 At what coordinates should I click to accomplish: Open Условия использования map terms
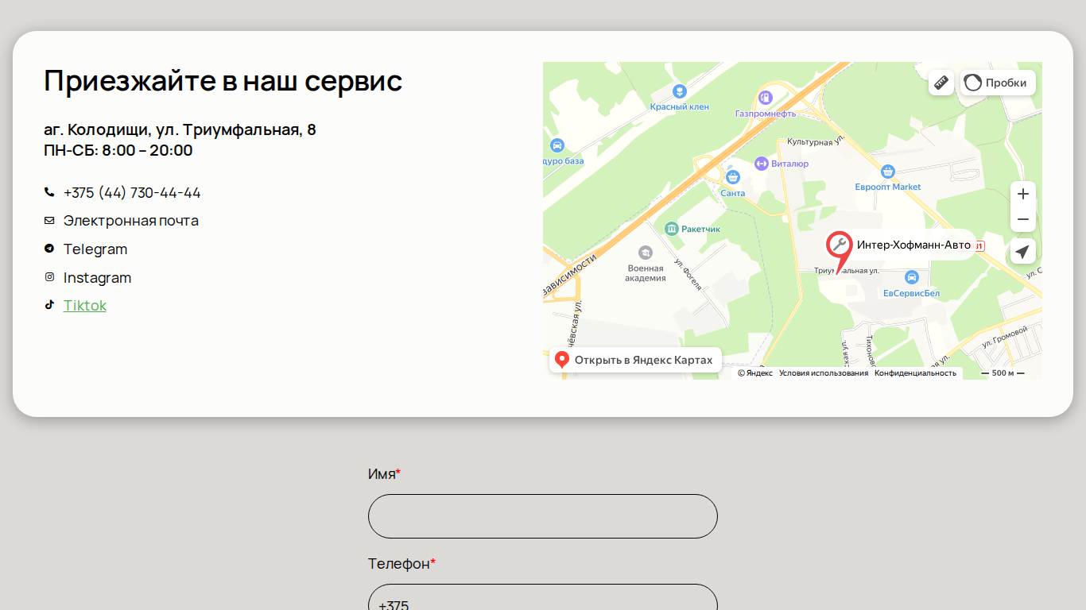(824, 373)
